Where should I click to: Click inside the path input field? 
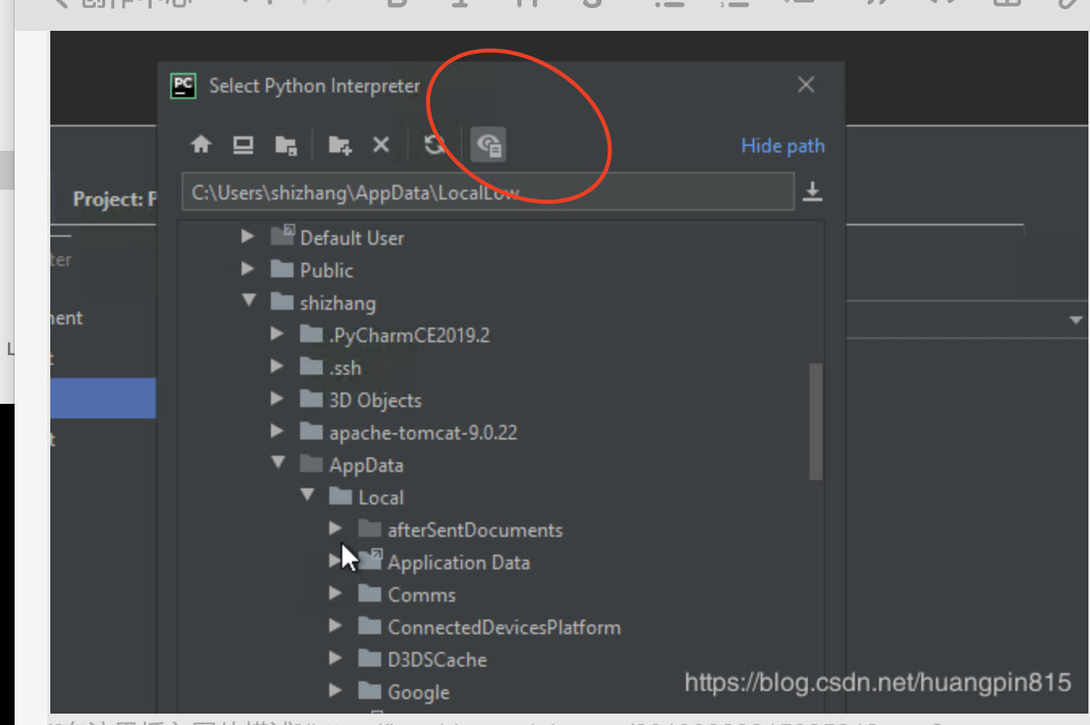487,192
